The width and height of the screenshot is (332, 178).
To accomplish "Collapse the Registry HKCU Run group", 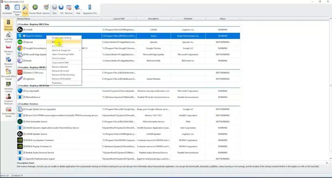I will pos(18,24).
